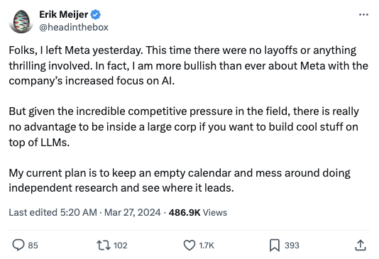Click the first paragraph about leaving Meta
The image size is (379, 259).
[x=189, y=65]
